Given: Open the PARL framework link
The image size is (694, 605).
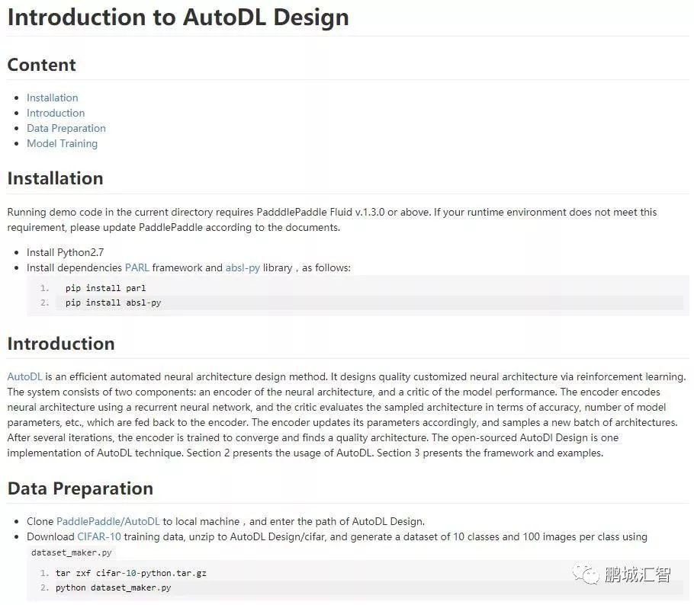Looking at the screenshot, I should (x=137, y=267).
